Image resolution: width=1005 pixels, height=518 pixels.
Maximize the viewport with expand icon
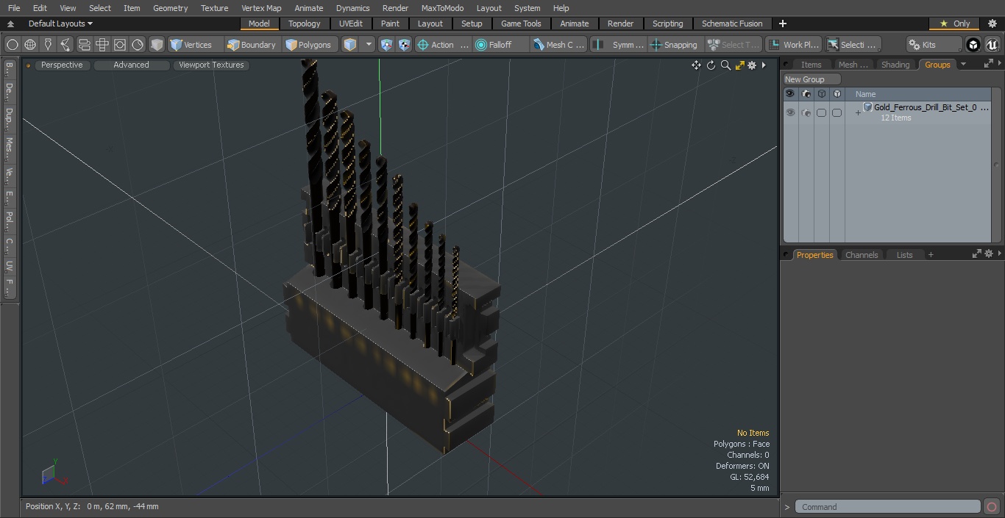coord(739,65)
